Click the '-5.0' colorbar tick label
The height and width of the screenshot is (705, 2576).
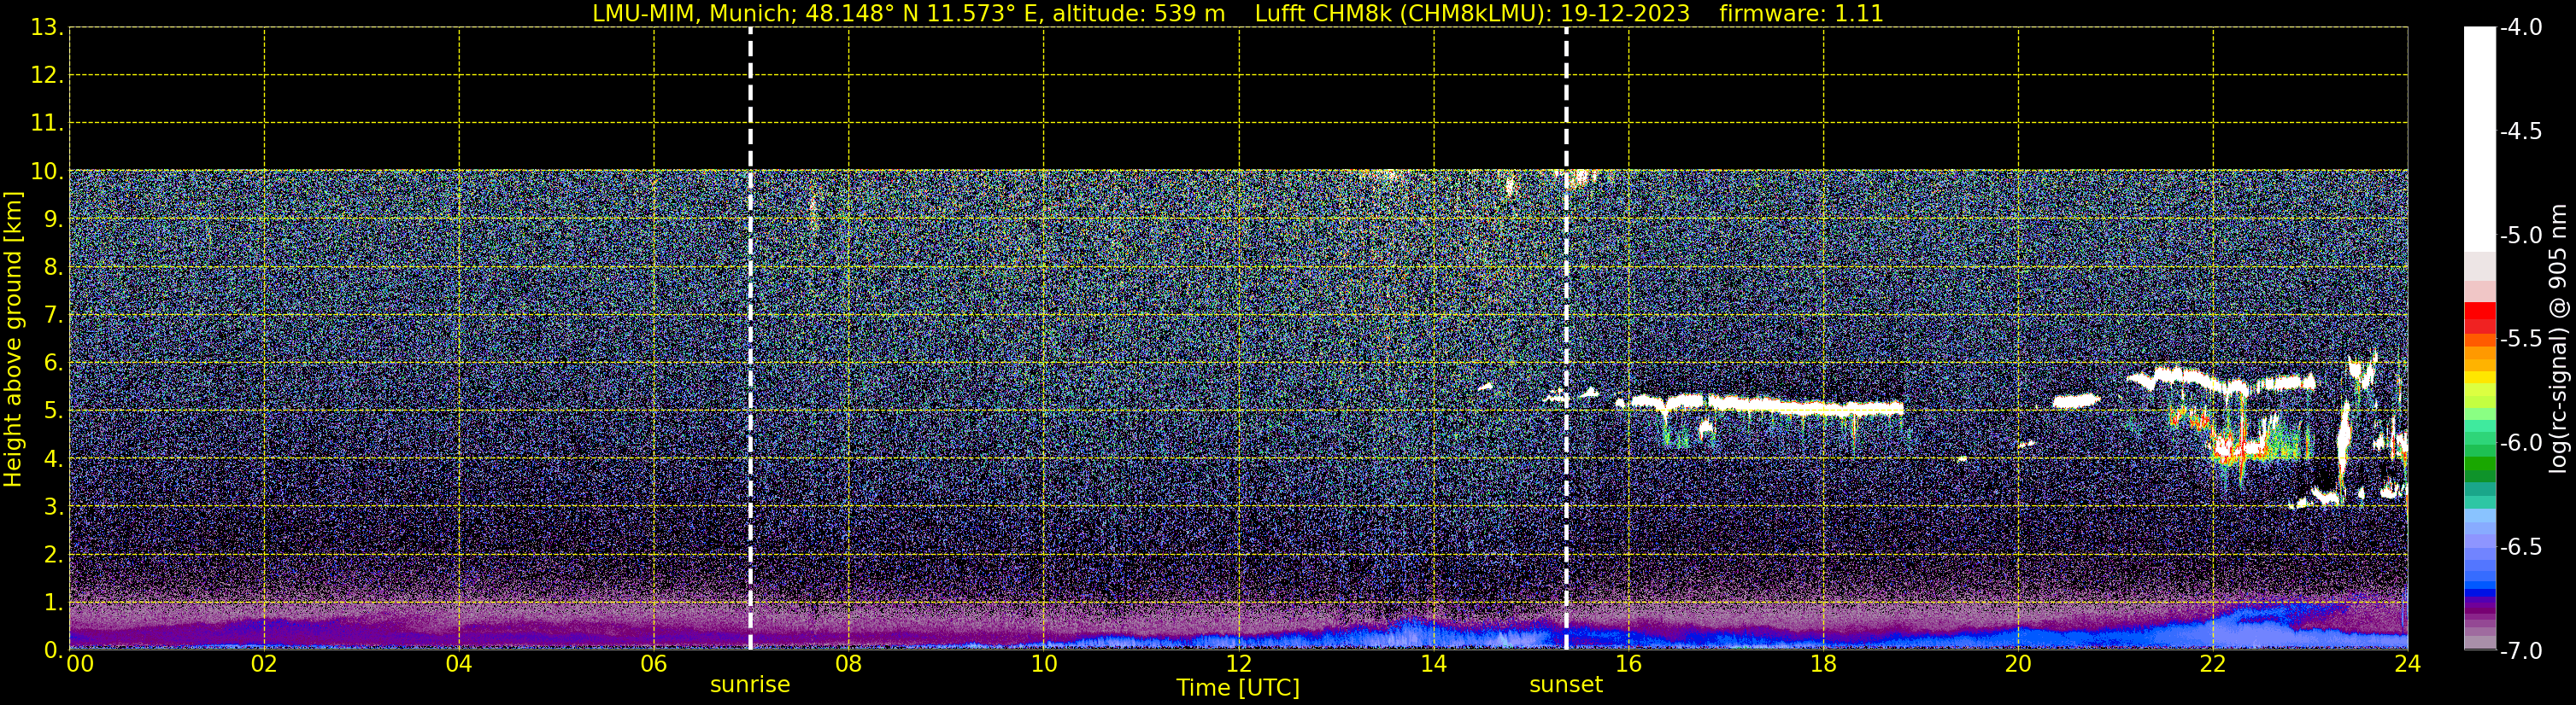coord(2521,235)
